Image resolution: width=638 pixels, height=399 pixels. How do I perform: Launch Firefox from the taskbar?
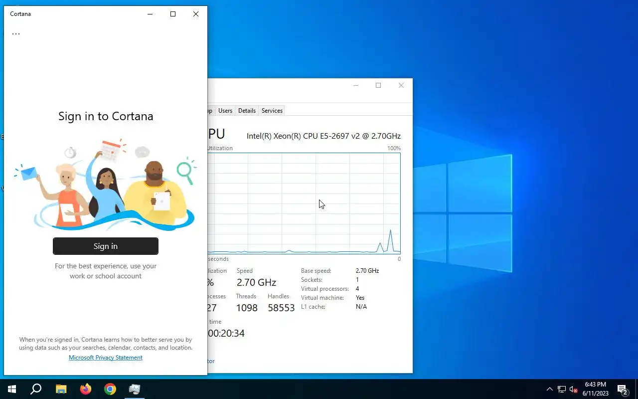pyautogui.click(x=86, y=389)
